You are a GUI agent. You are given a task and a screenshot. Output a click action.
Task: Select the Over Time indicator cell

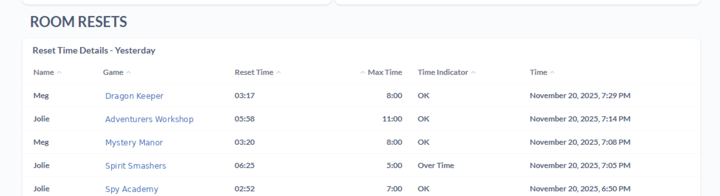click(435, 165)
